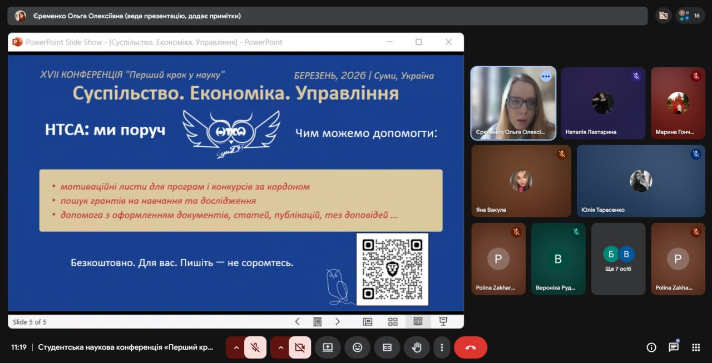Open the activities grid menu

point(695,347)
